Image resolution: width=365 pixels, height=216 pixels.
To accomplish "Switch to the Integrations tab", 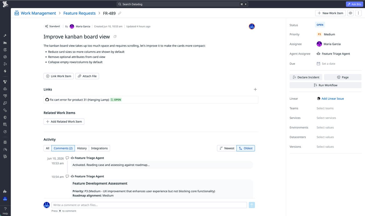I will pos(99,148).
